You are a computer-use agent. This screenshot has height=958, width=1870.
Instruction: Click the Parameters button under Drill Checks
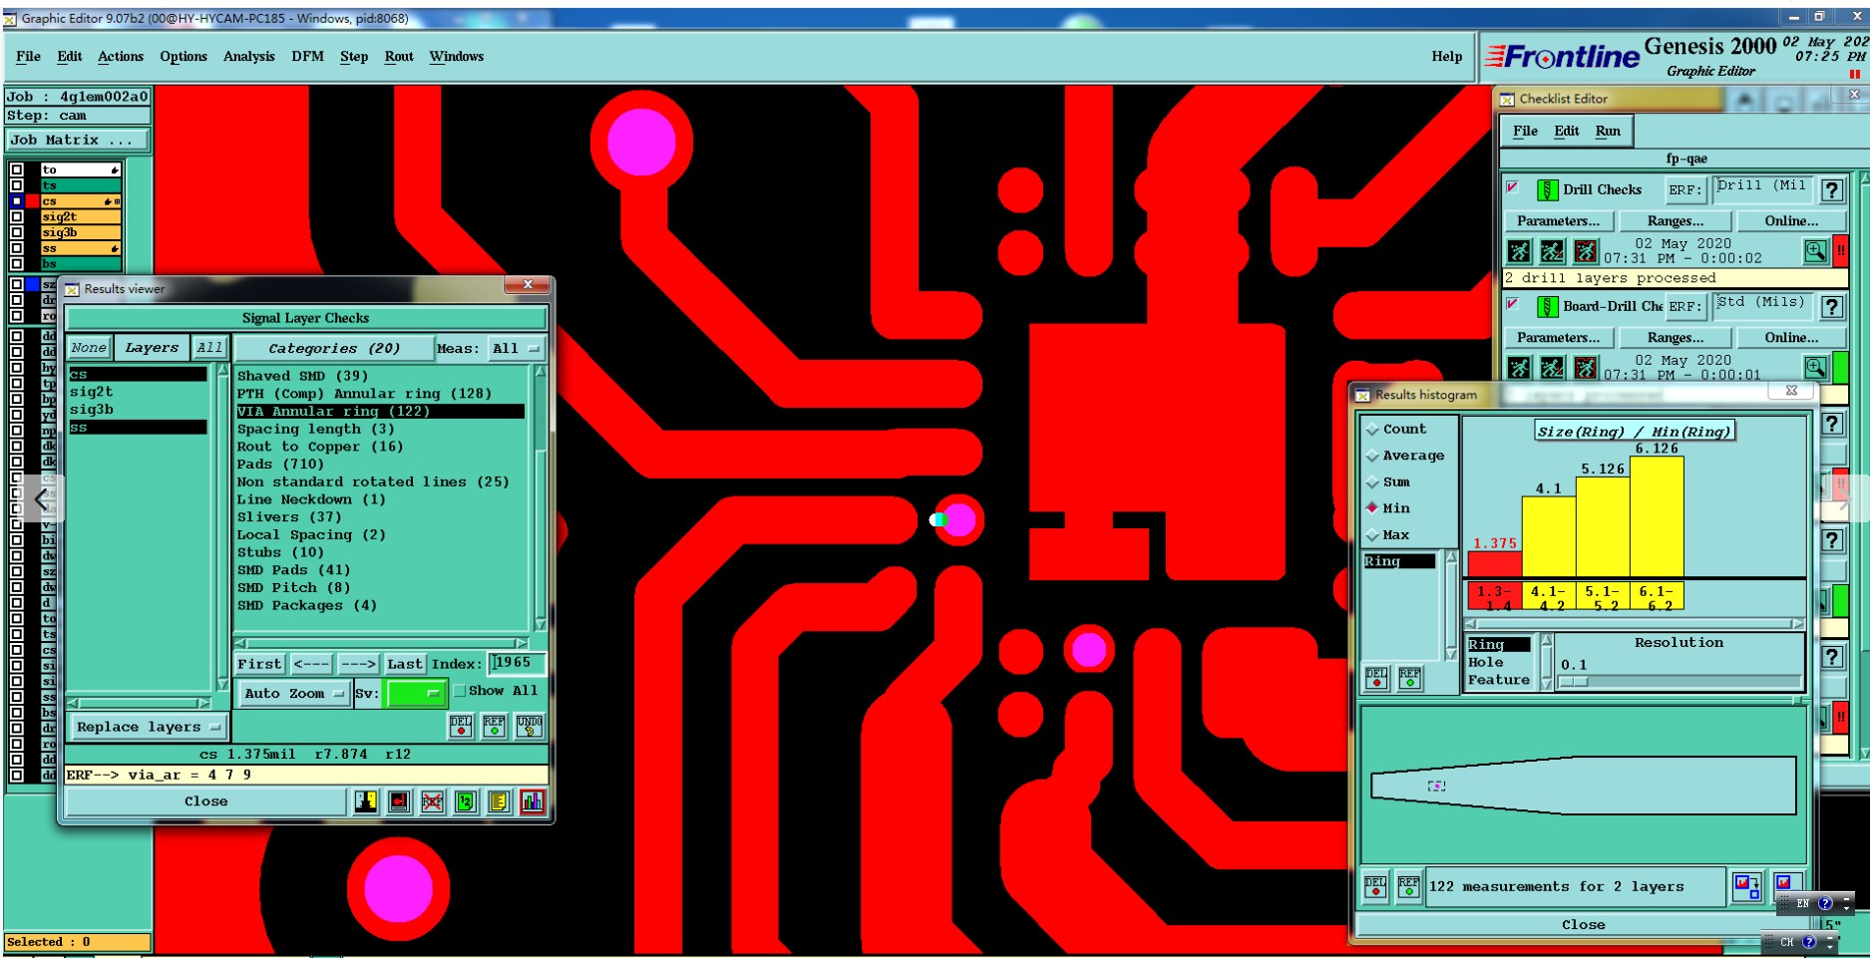(1558, 221)
